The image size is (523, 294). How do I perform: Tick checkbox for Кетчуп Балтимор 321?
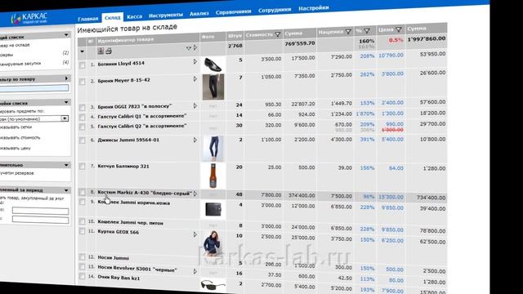[x=82, y=167]
